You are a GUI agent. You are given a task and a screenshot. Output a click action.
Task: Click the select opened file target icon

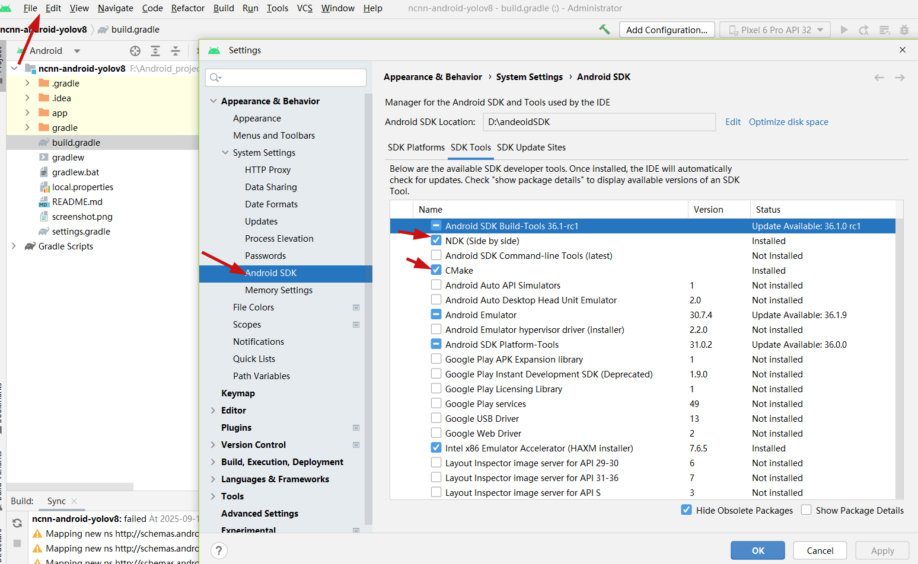(135, 51)
